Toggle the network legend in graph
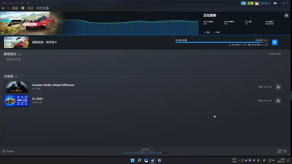 tap(207, 32)
